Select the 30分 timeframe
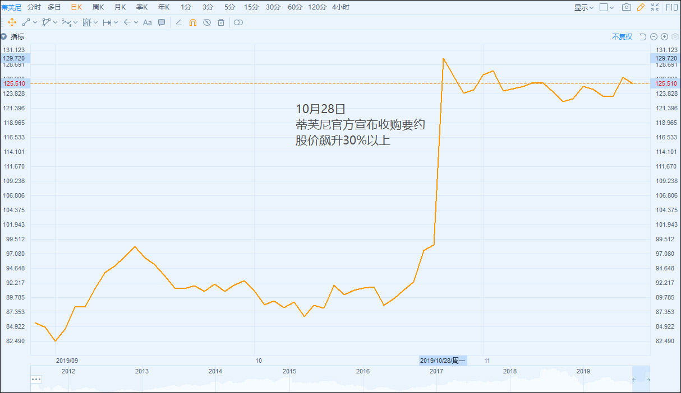 273,7
